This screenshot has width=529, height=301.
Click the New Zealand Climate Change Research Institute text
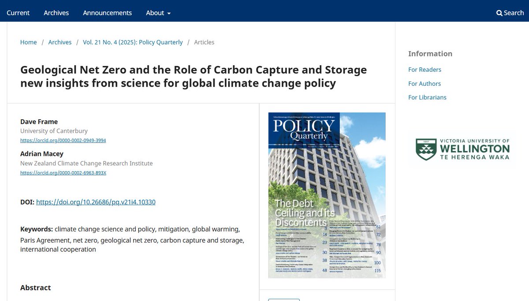(86, 163)
